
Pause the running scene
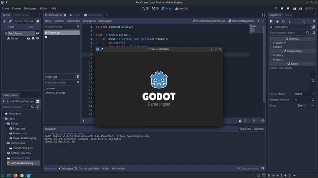[x=282, y=9]
